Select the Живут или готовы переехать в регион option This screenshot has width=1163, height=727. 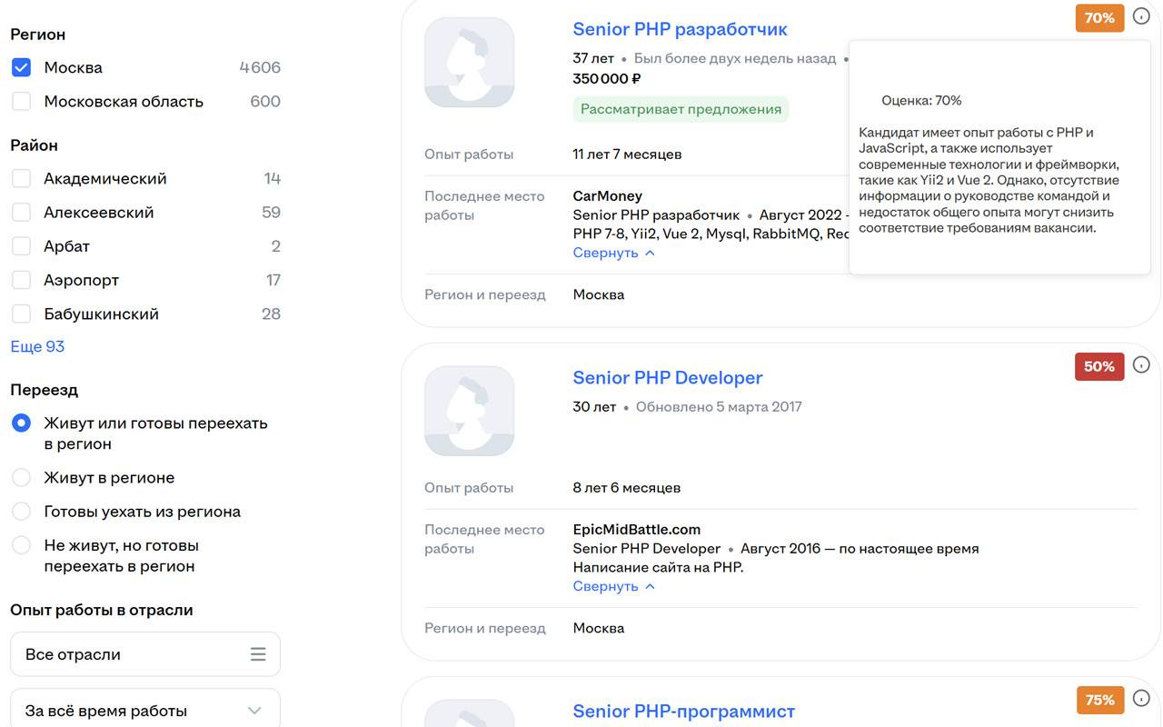tap(21, 423)
